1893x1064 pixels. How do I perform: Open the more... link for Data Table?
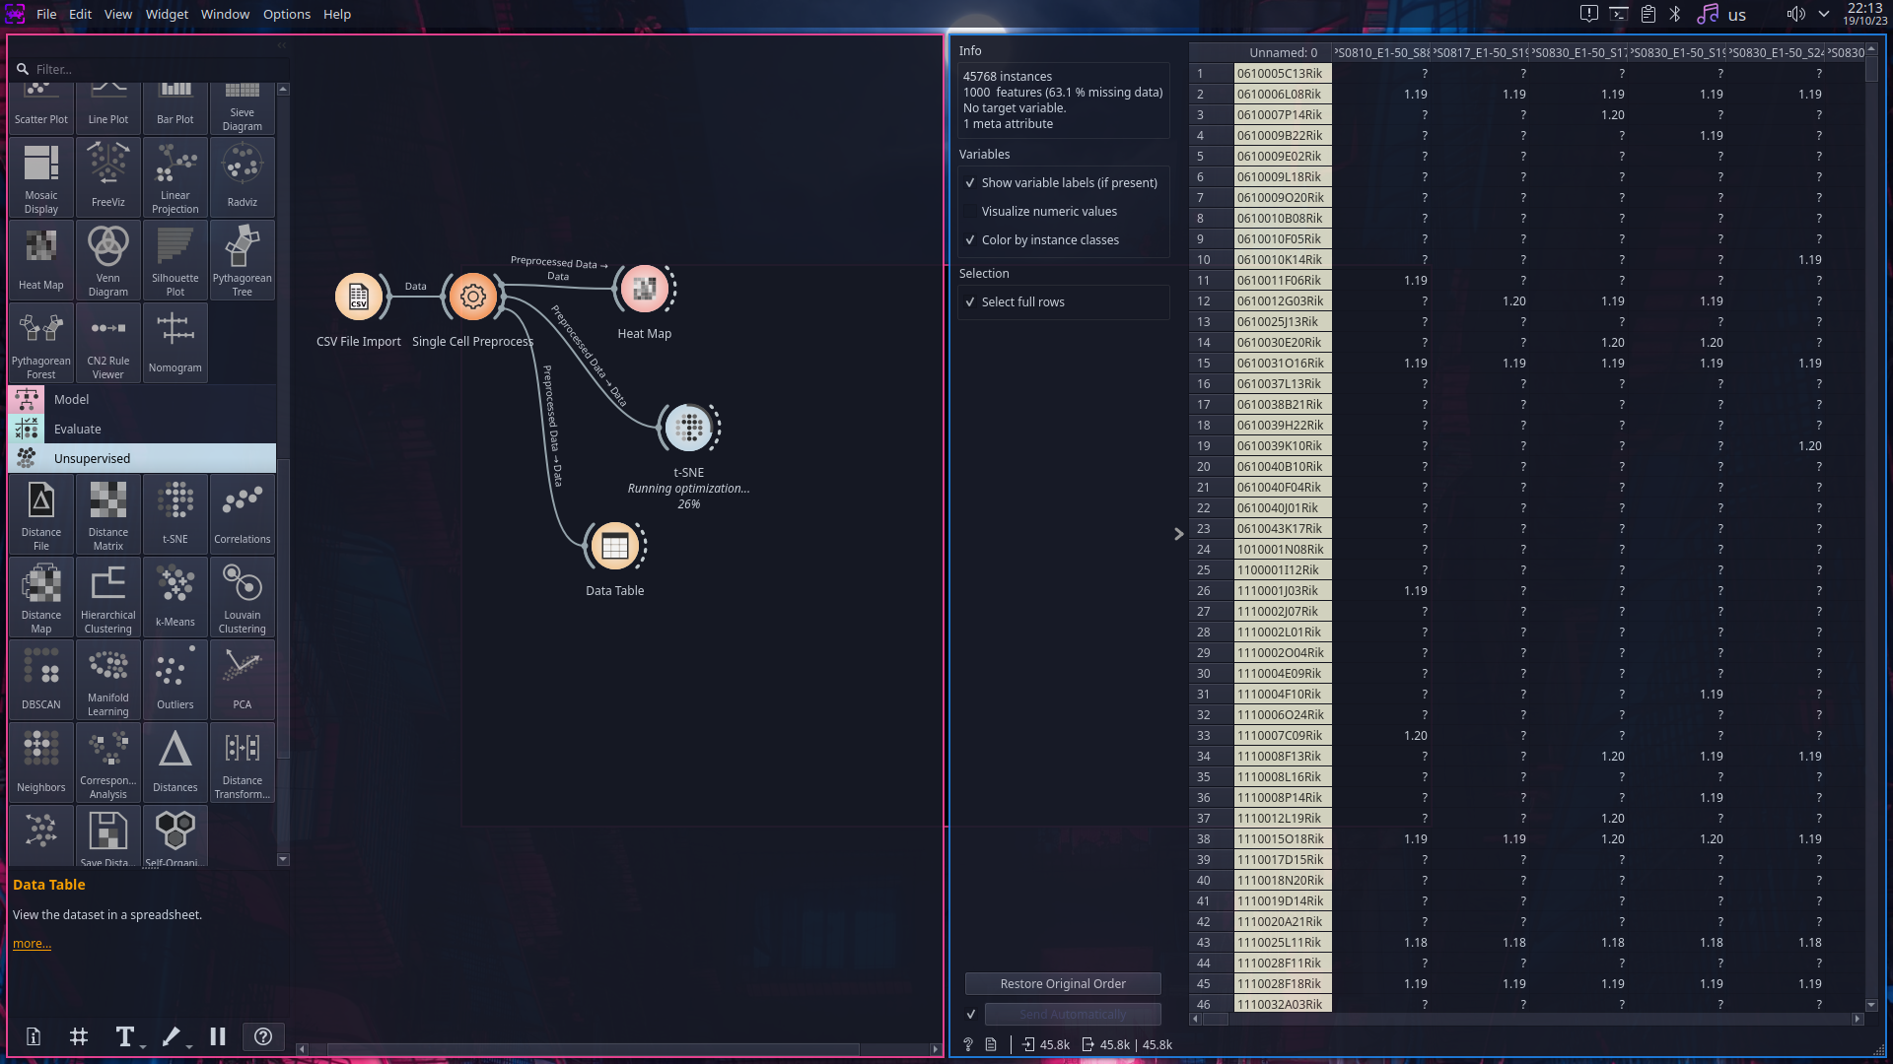tap(32, 943)
